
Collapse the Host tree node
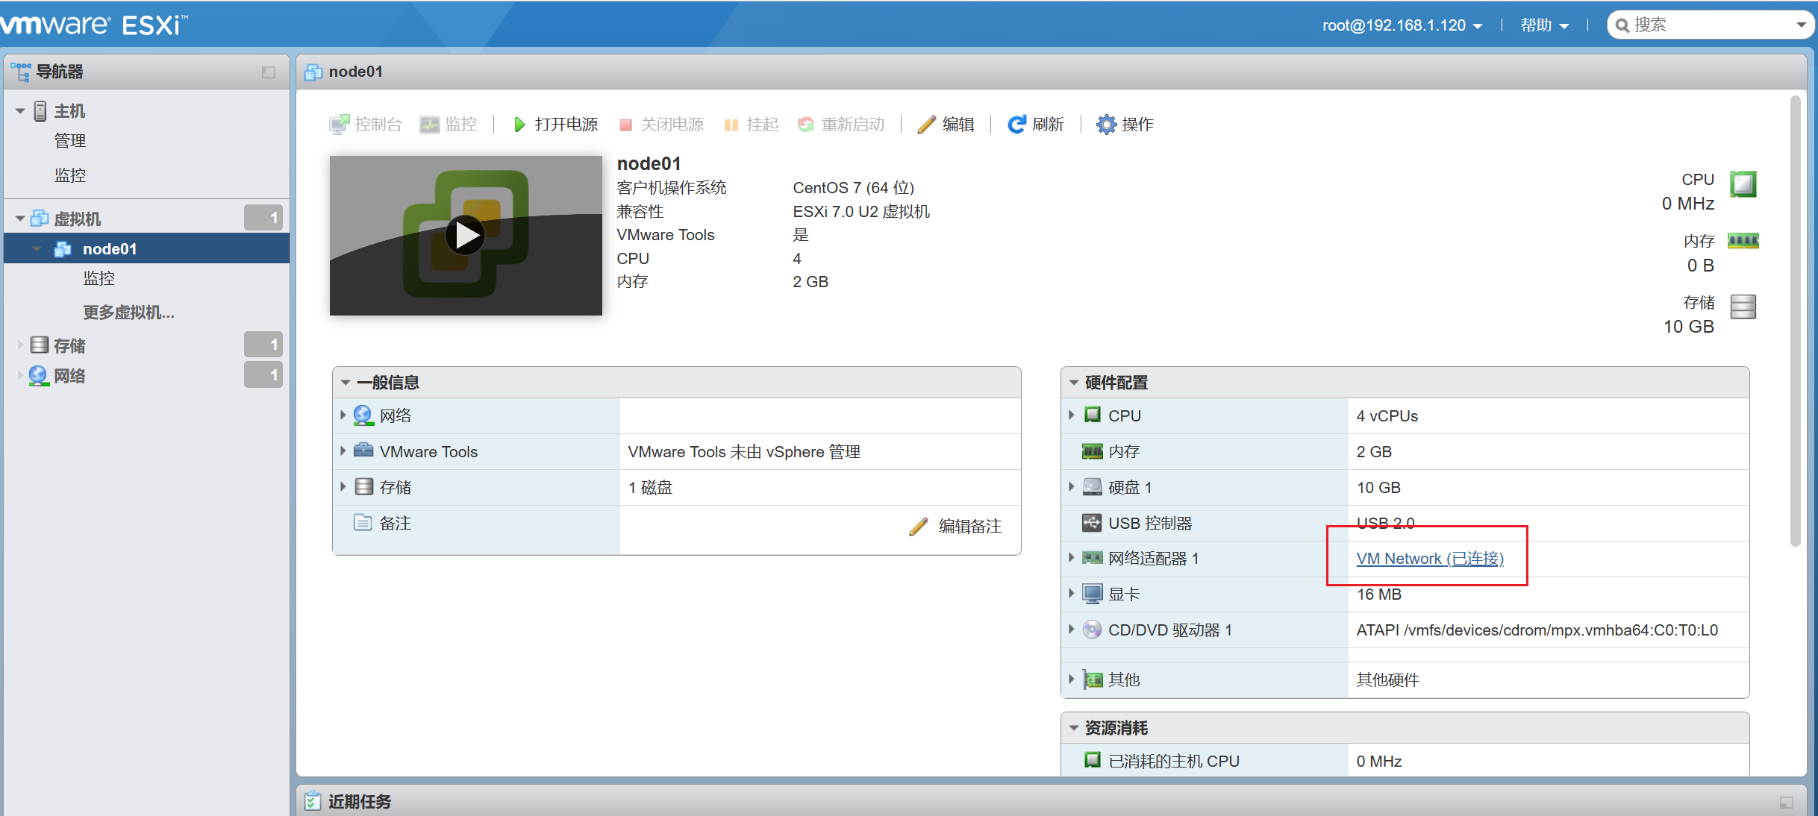click(x=20, y=111)
